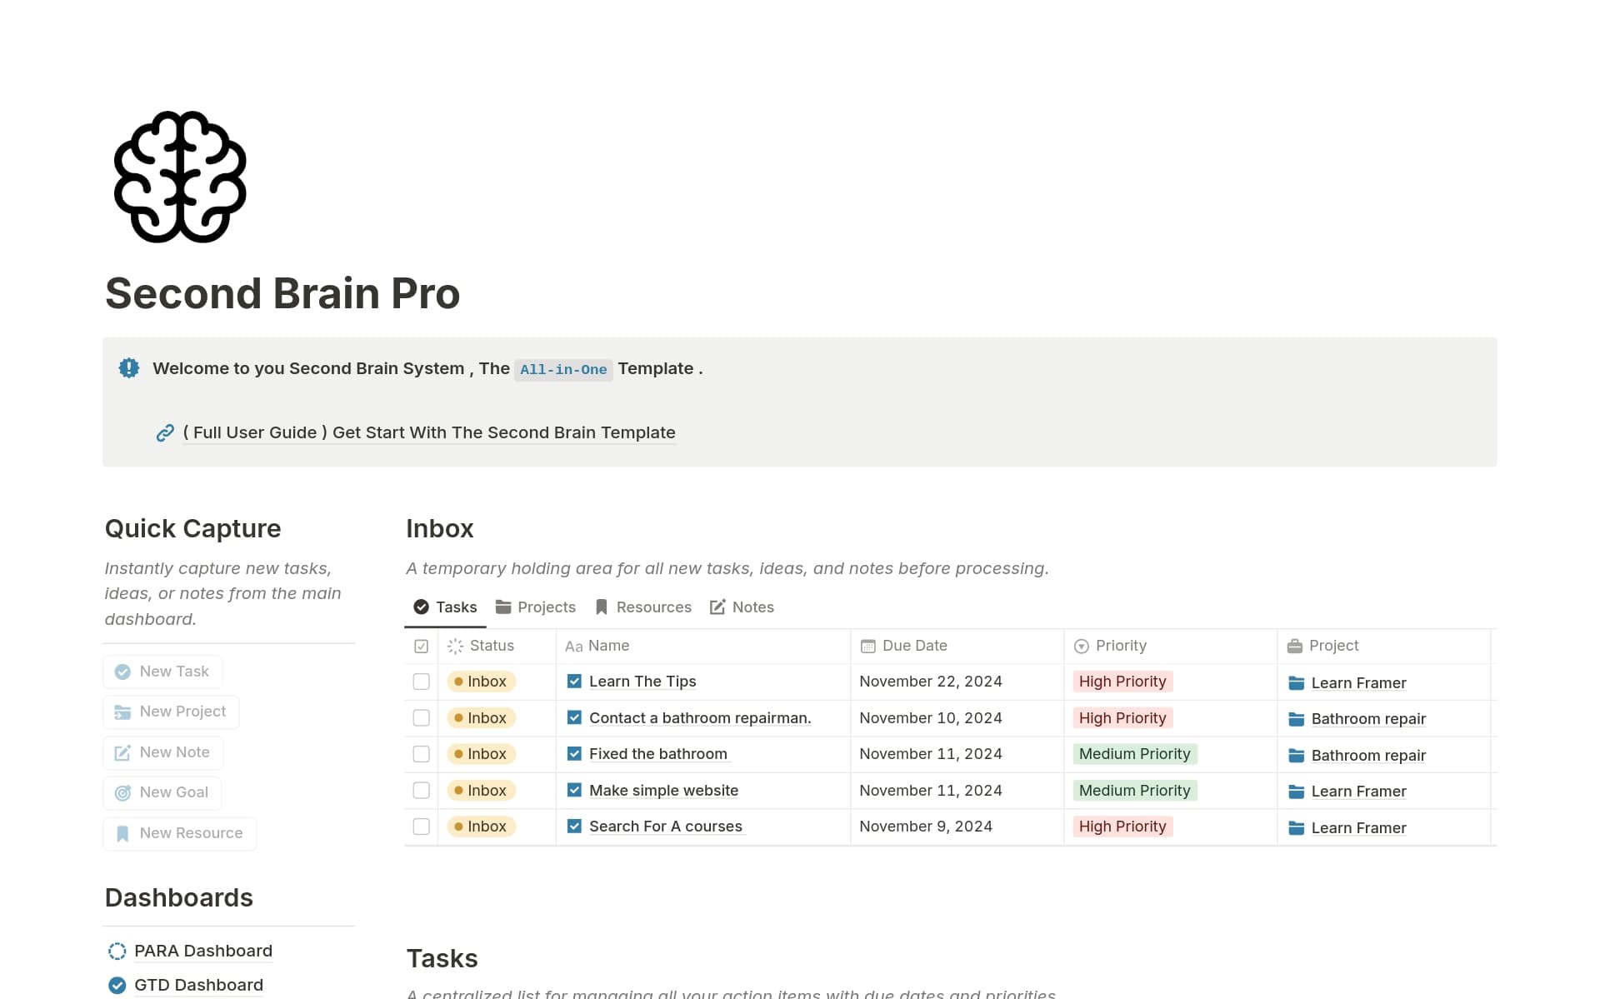This screenshot has width=1600, height=999.
Task: Uncheck the completed checkbox on Make simple website
Action: pos(573,790)
